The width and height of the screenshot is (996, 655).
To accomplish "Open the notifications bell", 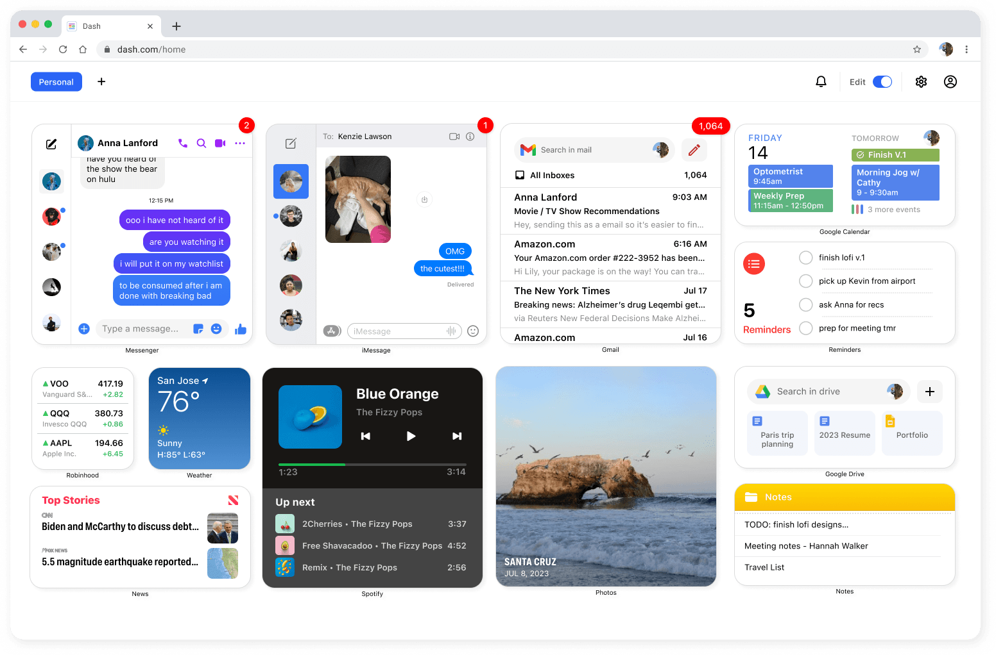I will tap(821, 81).
